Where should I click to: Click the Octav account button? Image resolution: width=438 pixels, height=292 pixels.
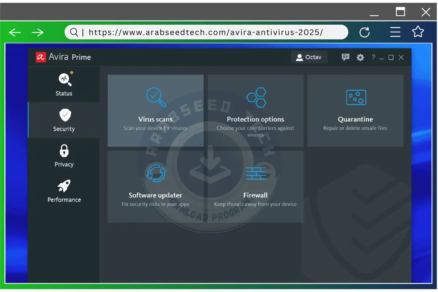tap(309, 57)
